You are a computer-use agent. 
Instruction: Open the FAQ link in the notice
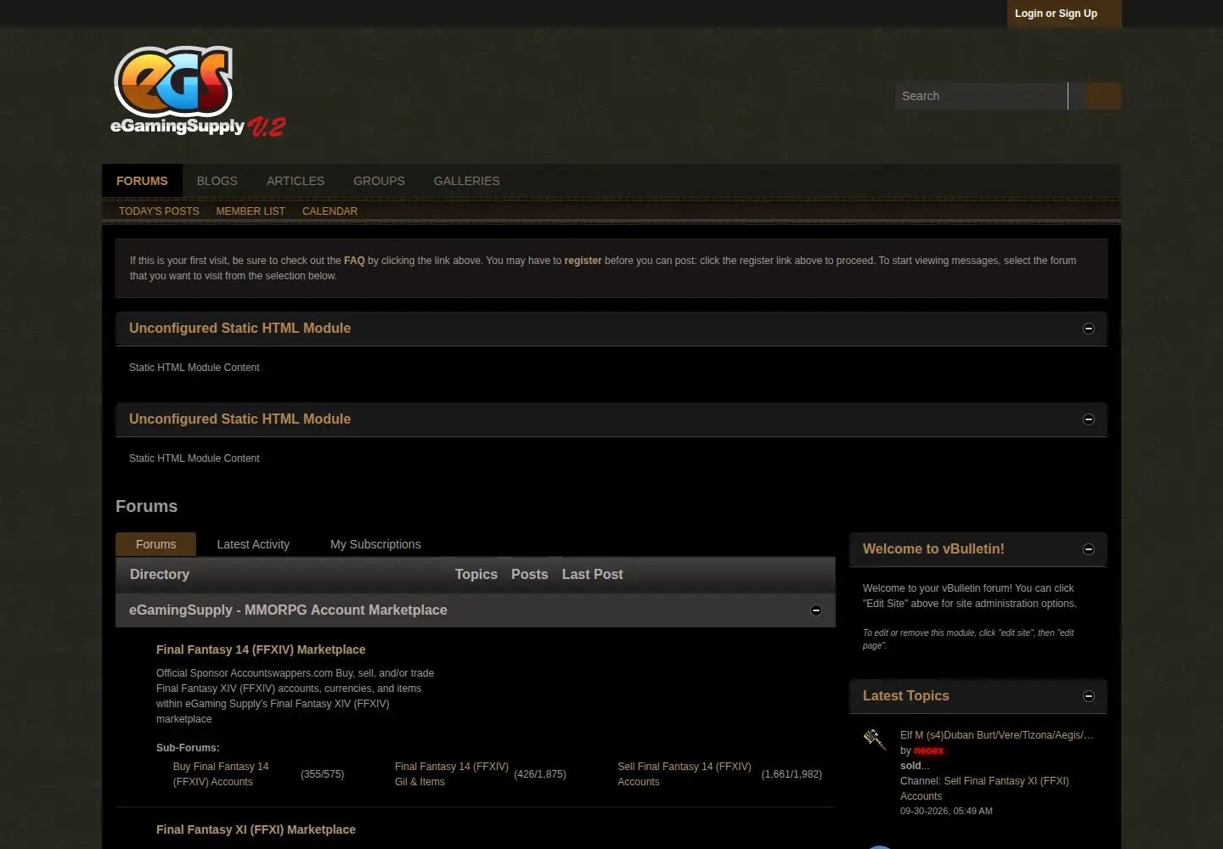[x=354, y=261]
